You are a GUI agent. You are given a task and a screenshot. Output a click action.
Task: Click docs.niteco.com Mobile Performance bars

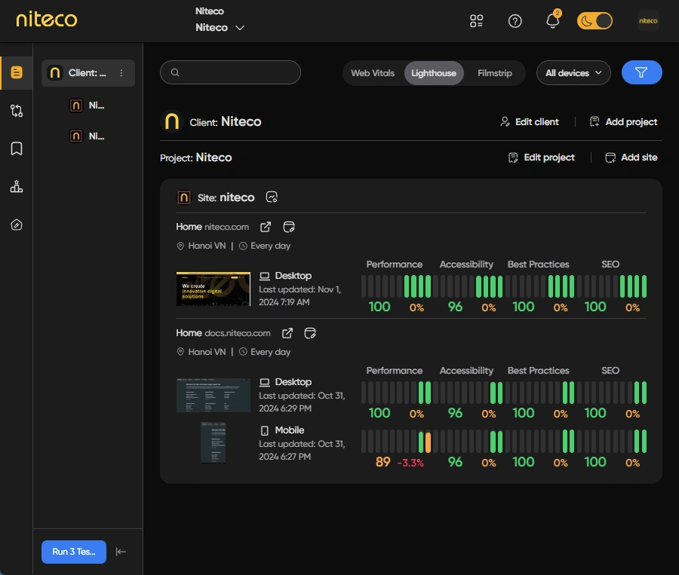[396, 442]
